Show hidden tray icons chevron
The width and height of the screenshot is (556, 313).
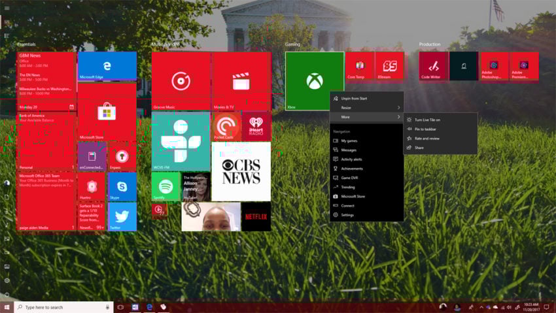[481, 307]
